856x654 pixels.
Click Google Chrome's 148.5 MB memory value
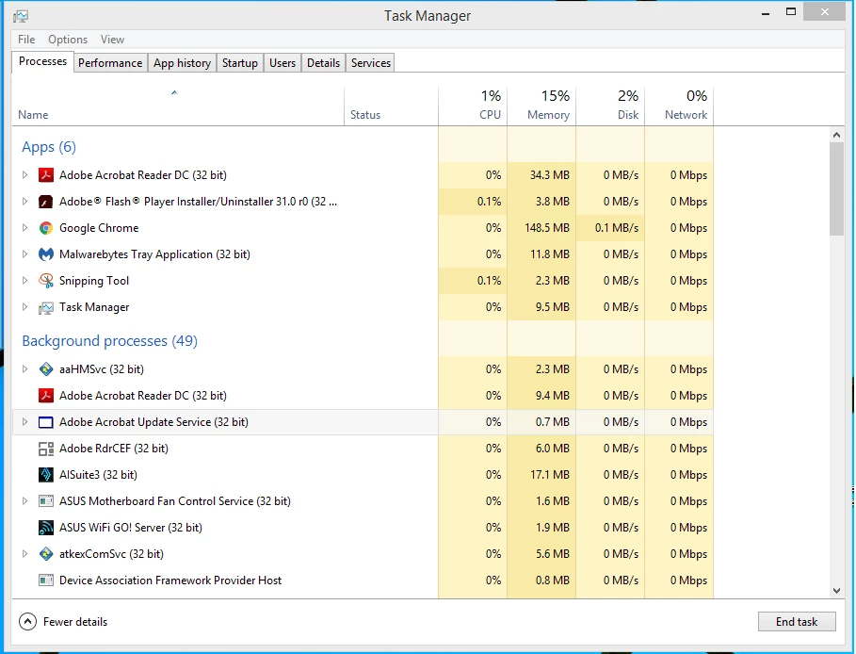pyautogui.click(x=547, y=228)
